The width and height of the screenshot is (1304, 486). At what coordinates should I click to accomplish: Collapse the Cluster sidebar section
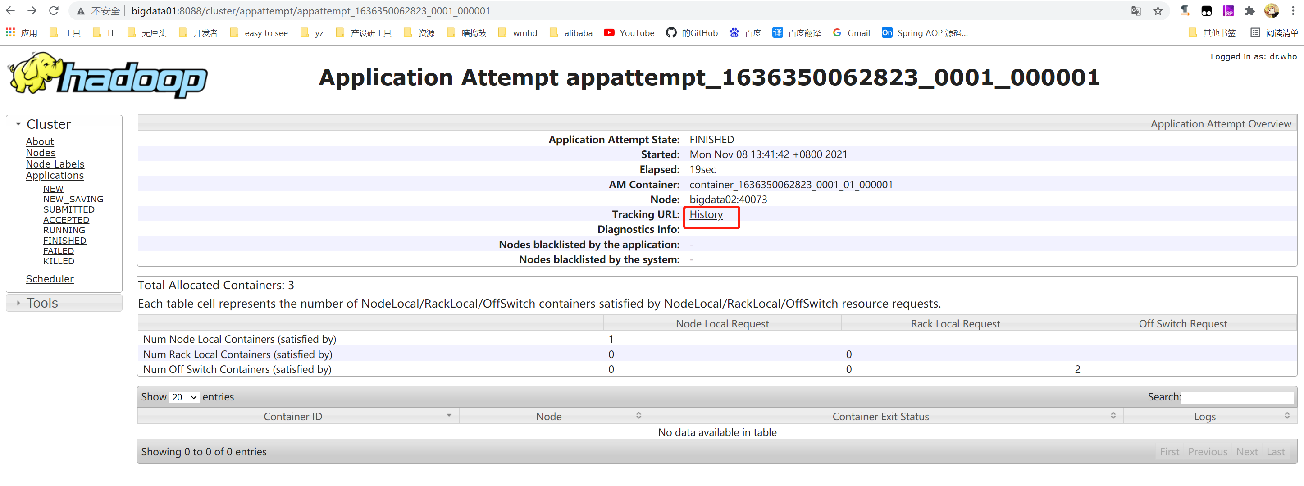tap(64, 124)
